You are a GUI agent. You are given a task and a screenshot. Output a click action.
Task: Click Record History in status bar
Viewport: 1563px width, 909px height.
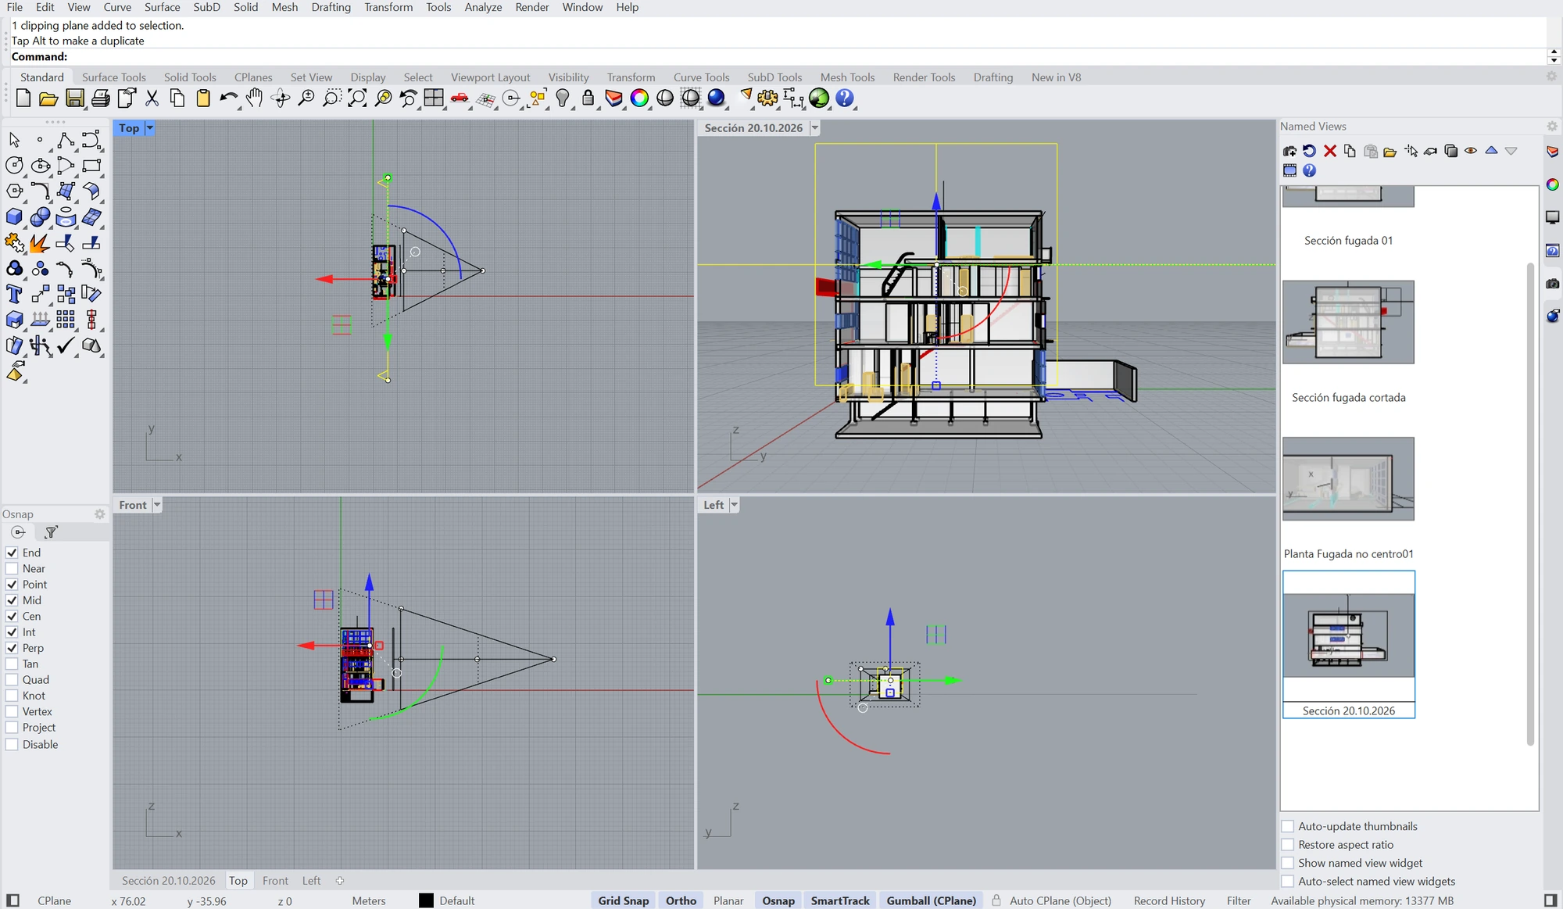coord(1169,900)
